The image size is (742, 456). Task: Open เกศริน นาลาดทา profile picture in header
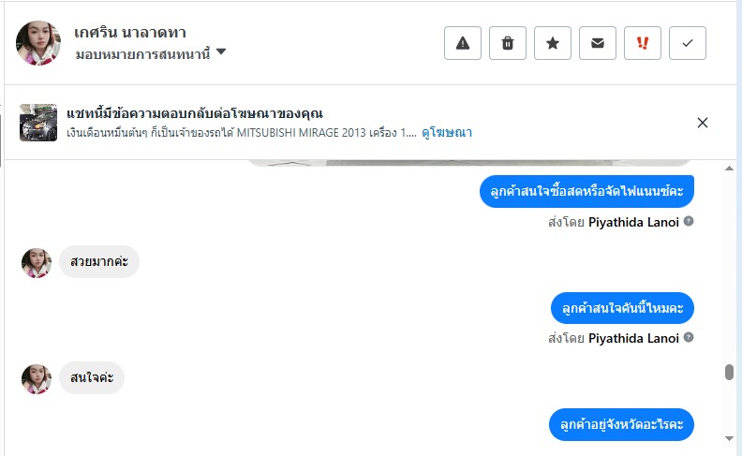[x=38, y=43]
